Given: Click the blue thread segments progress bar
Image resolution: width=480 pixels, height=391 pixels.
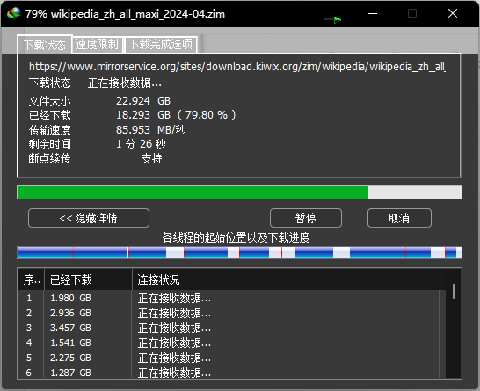Looking at the screenshot, I should (x=239, y=253).
